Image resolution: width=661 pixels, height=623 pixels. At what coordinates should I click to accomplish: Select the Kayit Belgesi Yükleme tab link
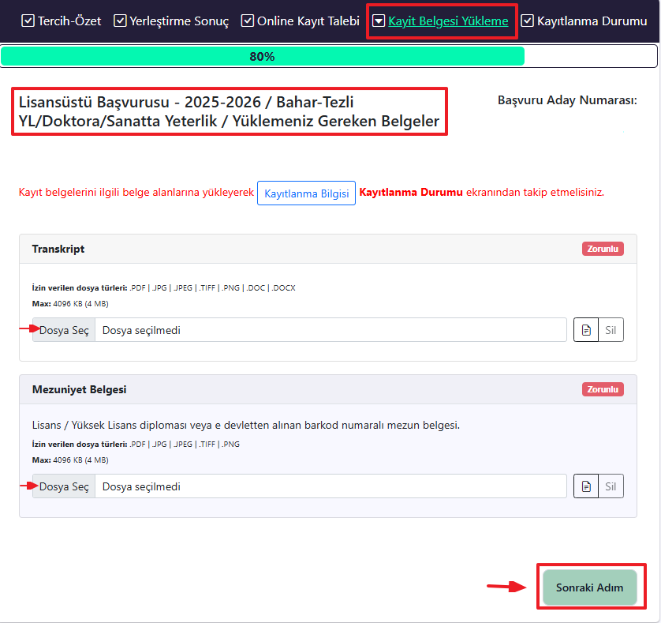[x=448, y=21]
